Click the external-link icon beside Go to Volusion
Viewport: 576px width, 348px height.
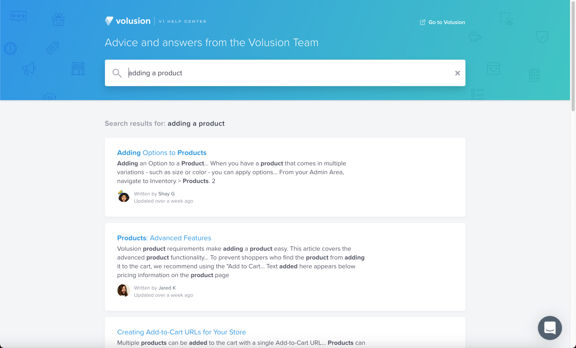pos(422,22)
